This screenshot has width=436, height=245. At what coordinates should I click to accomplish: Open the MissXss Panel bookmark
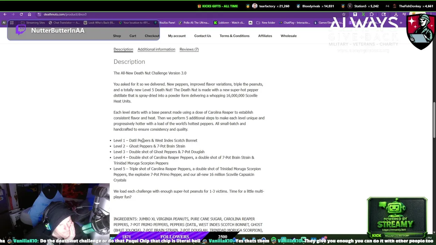tap(165, 22)
